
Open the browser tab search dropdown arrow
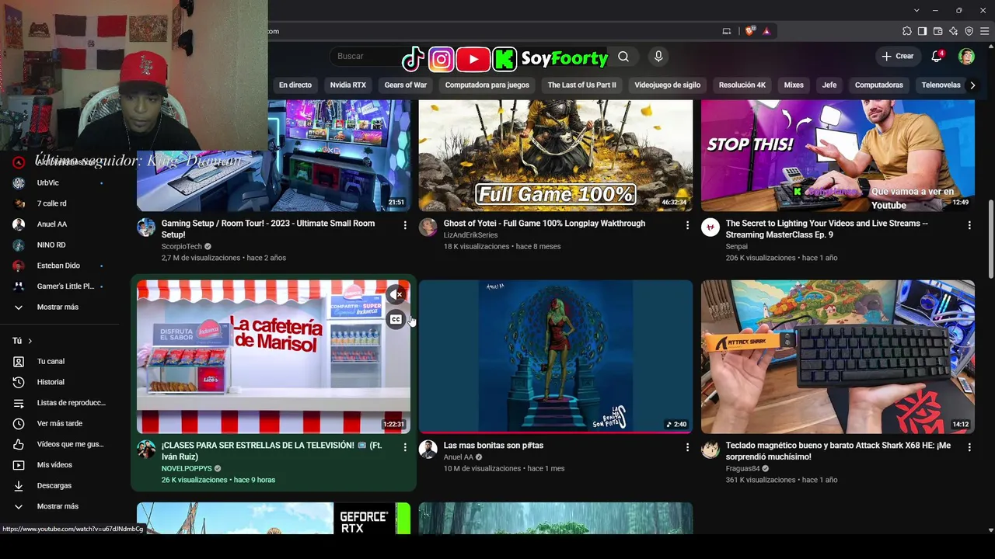point(917,10)
